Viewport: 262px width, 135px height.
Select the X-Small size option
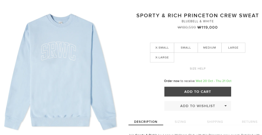pyautogui.click(x=162, y=48)
